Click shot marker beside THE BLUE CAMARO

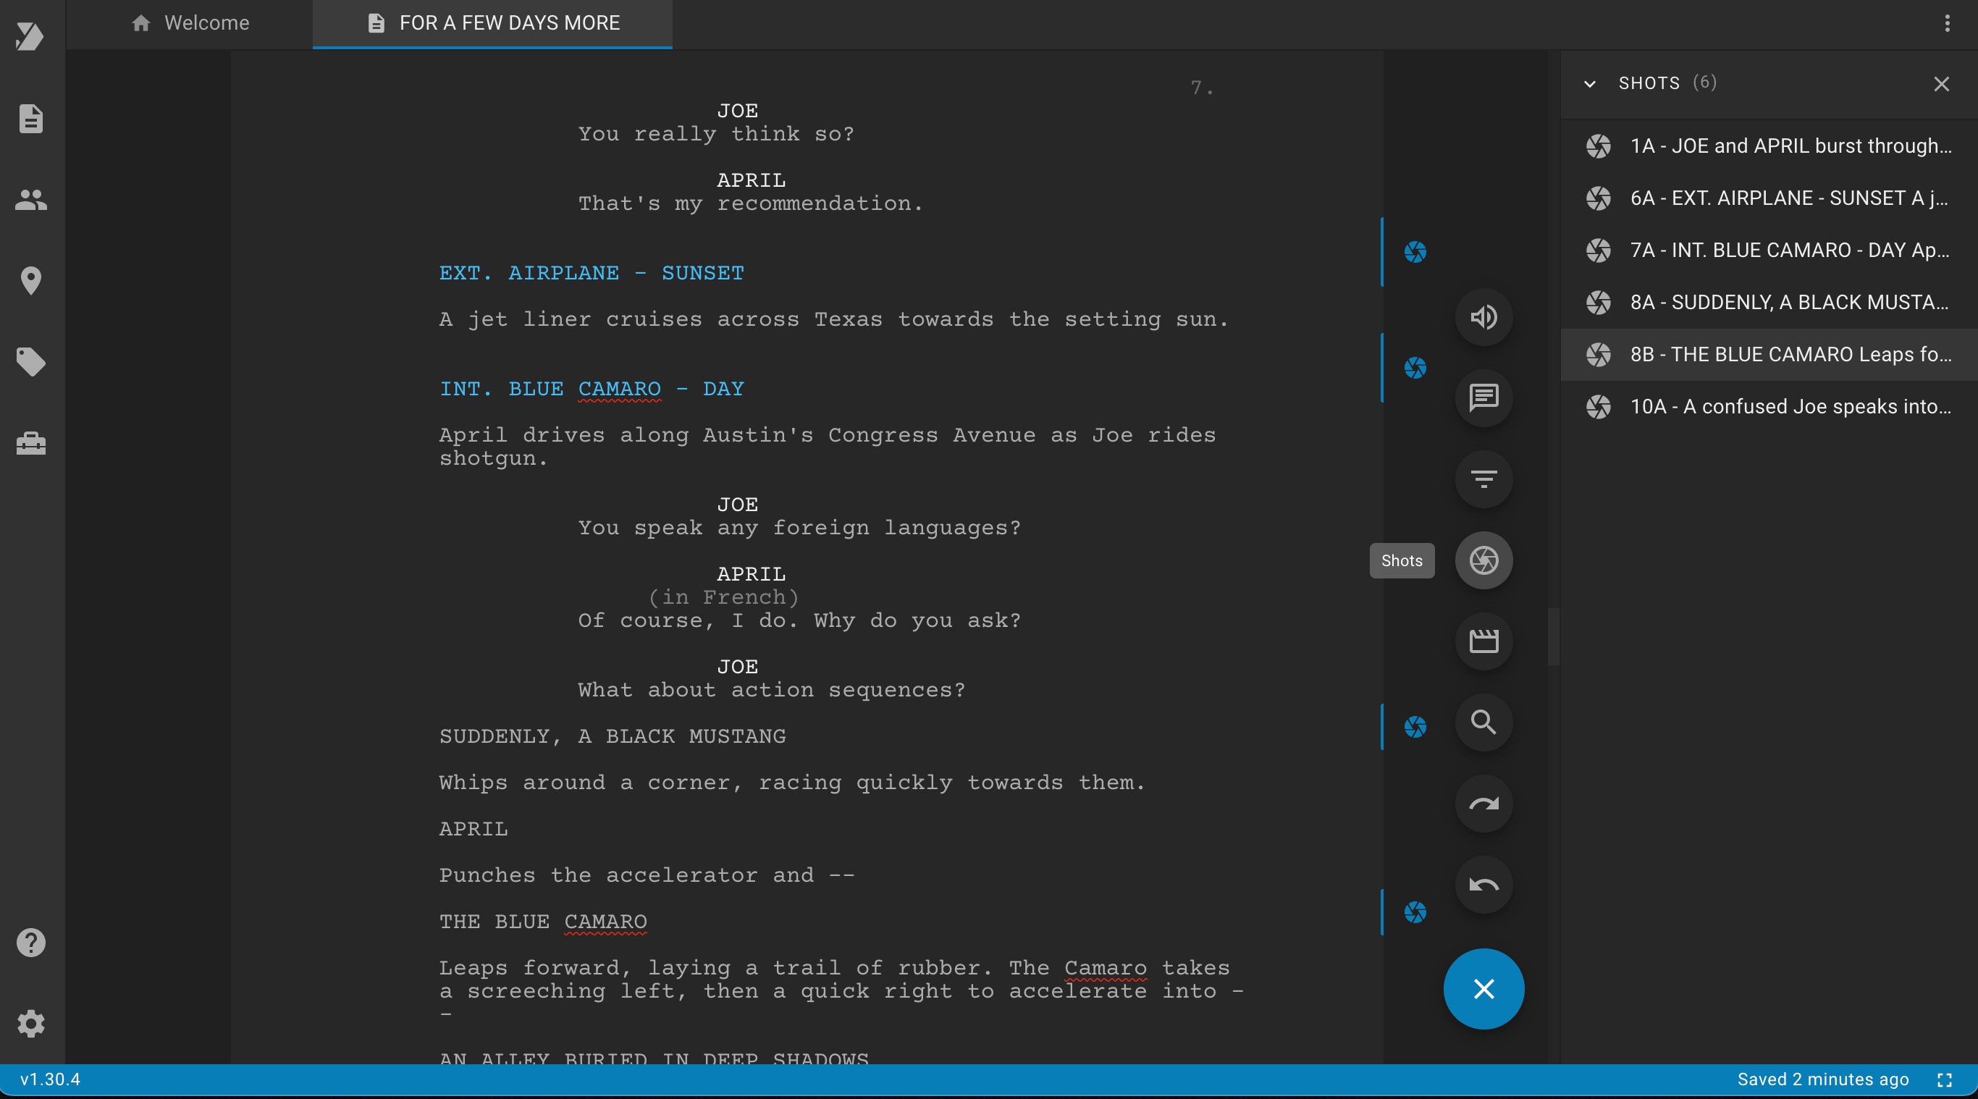pyautogui.click(x=1415, y=912)
